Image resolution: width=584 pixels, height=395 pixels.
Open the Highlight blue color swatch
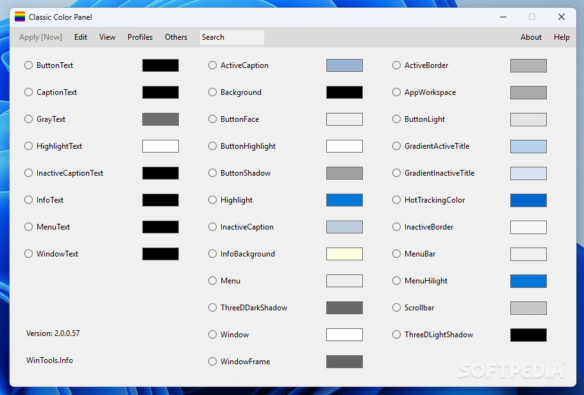[344, 199]
